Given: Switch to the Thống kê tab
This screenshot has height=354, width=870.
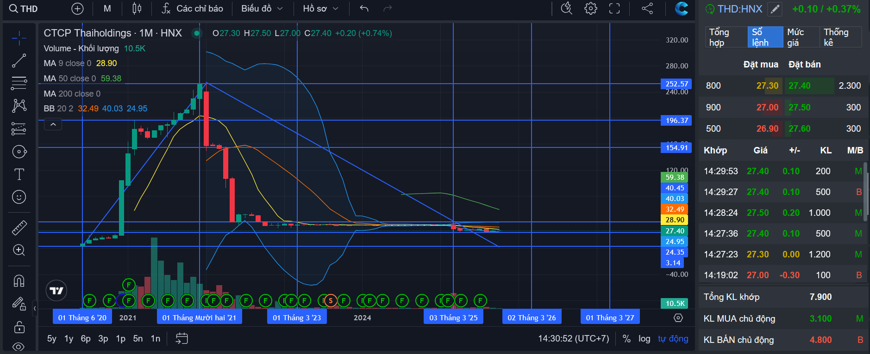Looking at the screenshot, I should pyautogui.click(x=840, y=37).
